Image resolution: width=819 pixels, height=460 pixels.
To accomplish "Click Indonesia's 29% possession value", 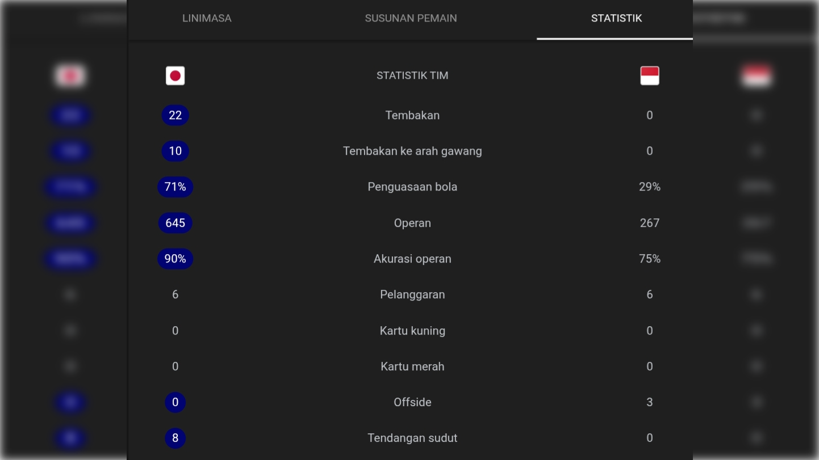I will [x=649, y=187].
